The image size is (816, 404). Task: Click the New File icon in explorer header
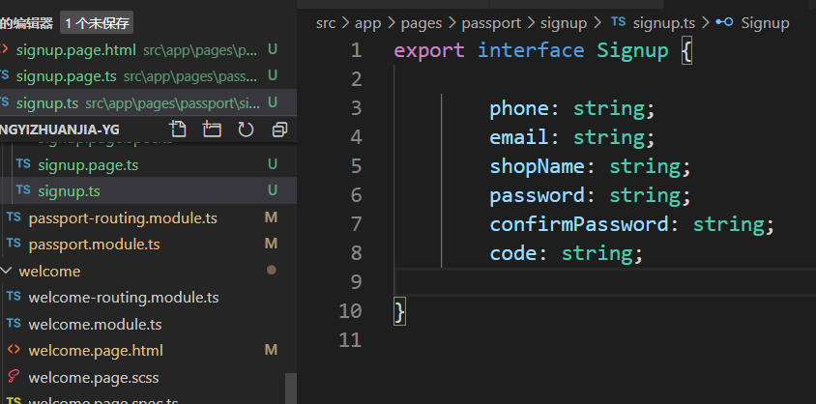point(178,129)
